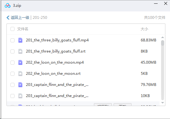The height and width of the screenshot is (119, 170).
Task: Click 返回上一级 to go up one level
Action: (20, 18)
